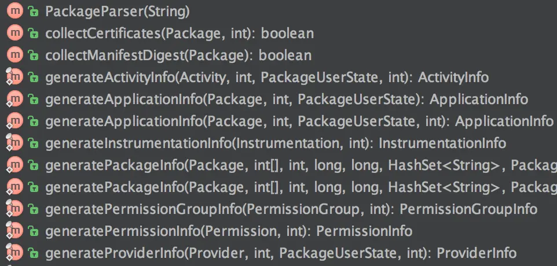557x266 pixels.
Task: Click the method icon for collectManifestDigest
Action: [x=14, y=56]
